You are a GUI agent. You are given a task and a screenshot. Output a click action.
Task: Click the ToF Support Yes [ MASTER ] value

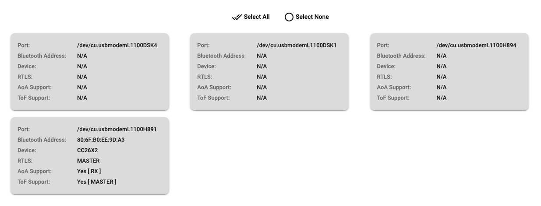pyautogui.click(x=96, y=182)
